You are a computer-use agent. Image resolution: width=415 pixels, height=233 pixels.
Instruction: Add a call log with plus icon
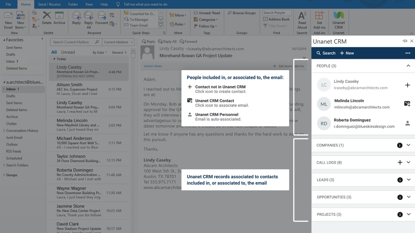pyautogui.click(x=400, y=163)
